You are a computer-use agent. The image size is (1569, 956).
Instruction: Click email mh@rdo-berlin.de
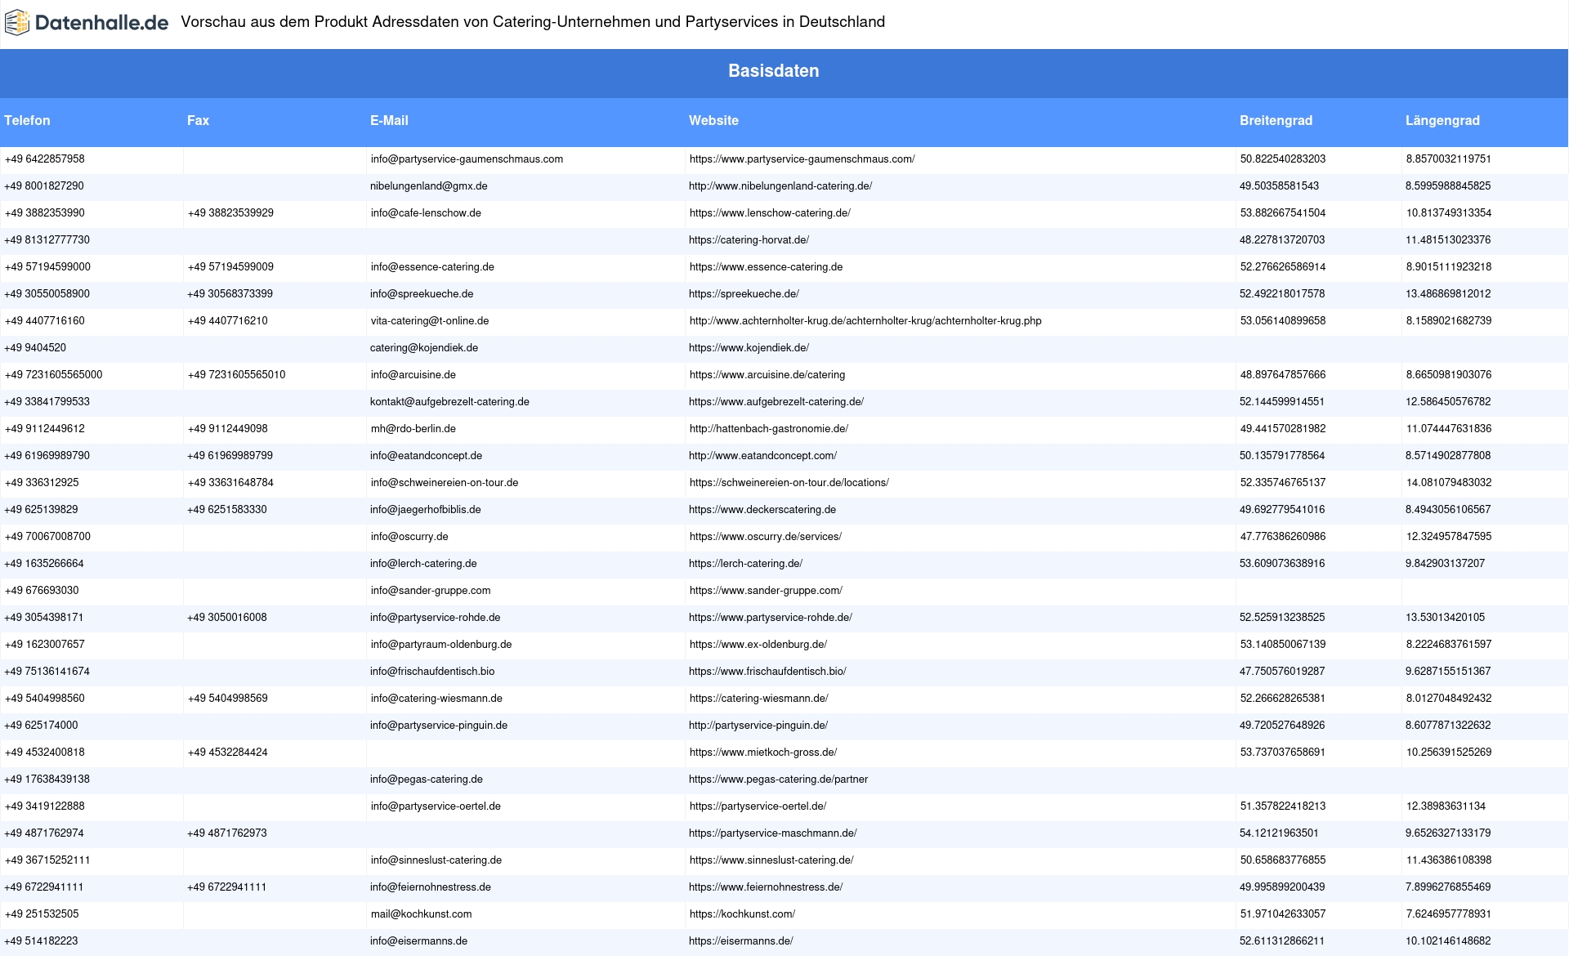pos(413,429)
